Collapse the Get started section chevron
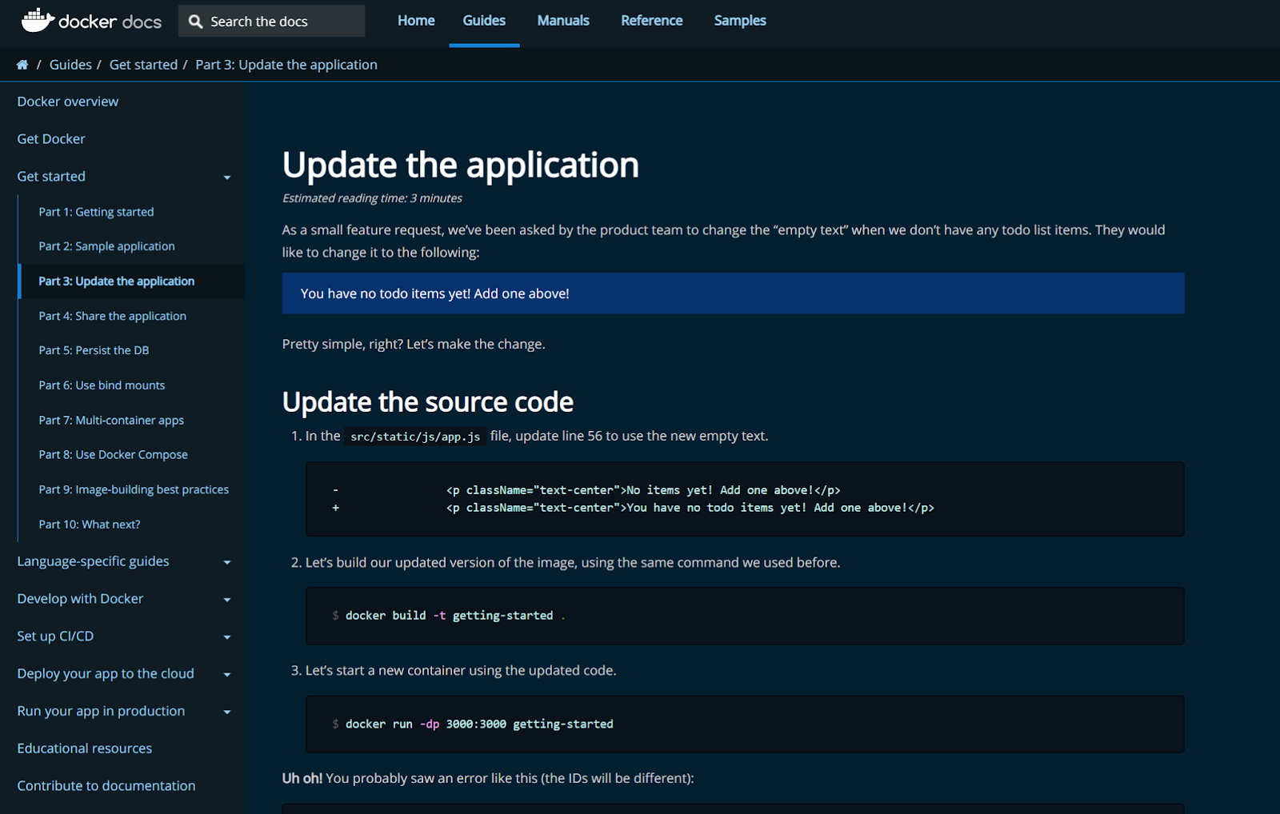Image resolution: width=1280 pixels, height=814 pixels. coord(228,177)
